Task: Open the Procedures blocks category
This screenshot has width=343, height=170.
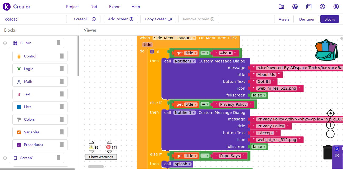Action: pos(40,145)
